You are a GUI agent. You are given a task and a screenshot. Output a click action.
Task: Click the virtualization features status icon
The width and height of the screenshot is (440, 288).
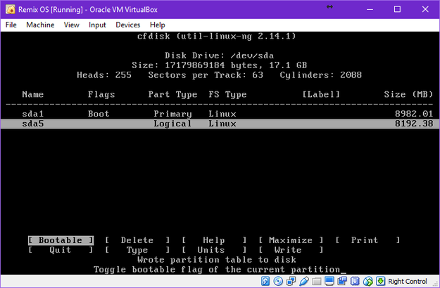click(x=356, y=281)
